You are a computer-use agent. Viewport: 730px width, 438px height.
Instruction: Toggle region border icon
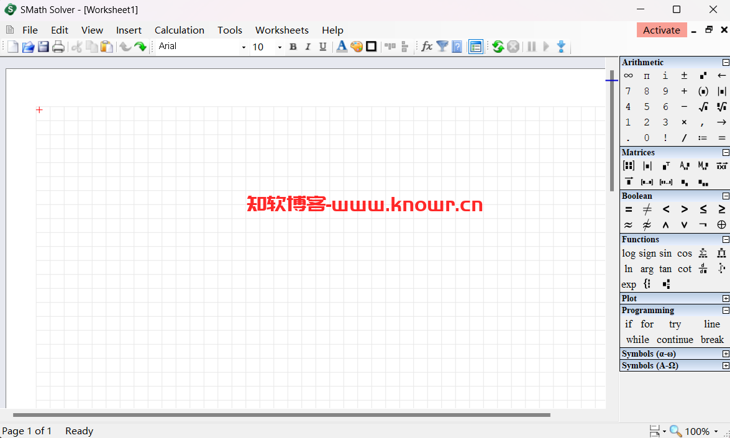point(371,47)
